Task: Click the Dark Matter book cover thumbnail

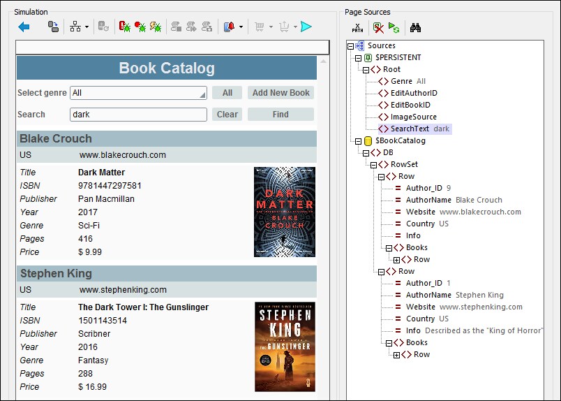Action: point(285,212)
